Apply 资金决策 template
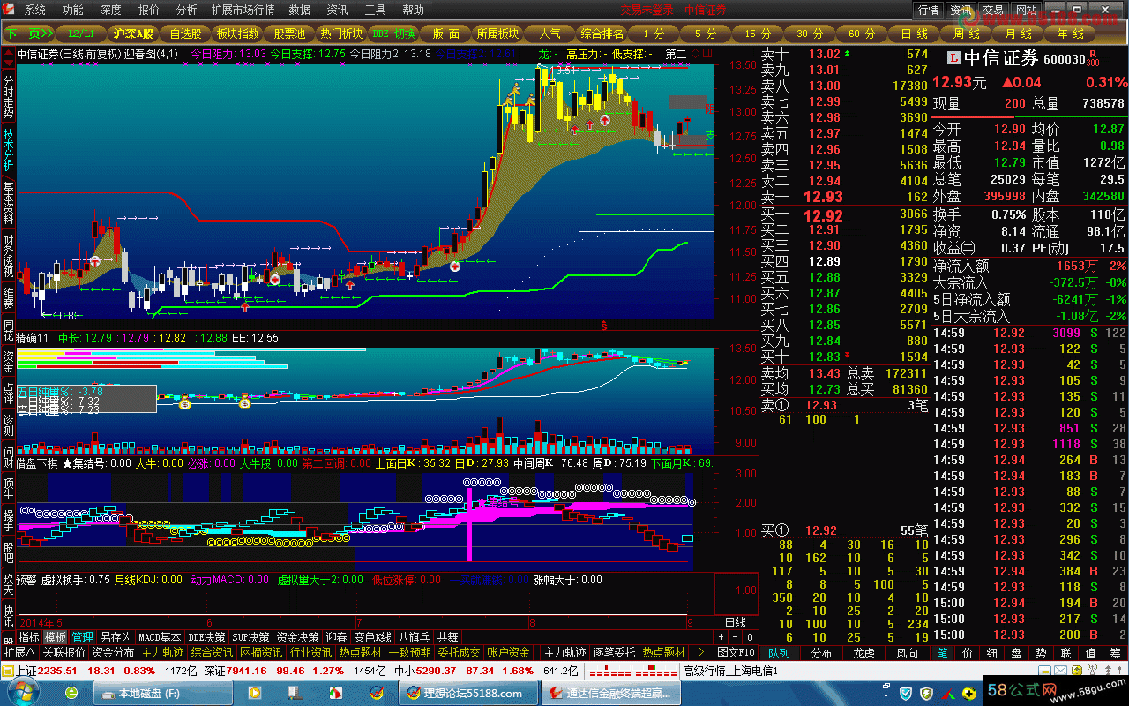This screenshot has height=706, width=1129. 297,636
